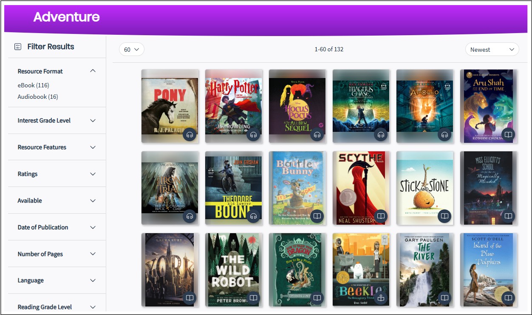This screenshot has height=315, width=532.
Task: Click the eBook icon on Miss Ellicott's School
Action: click(508, 216)
